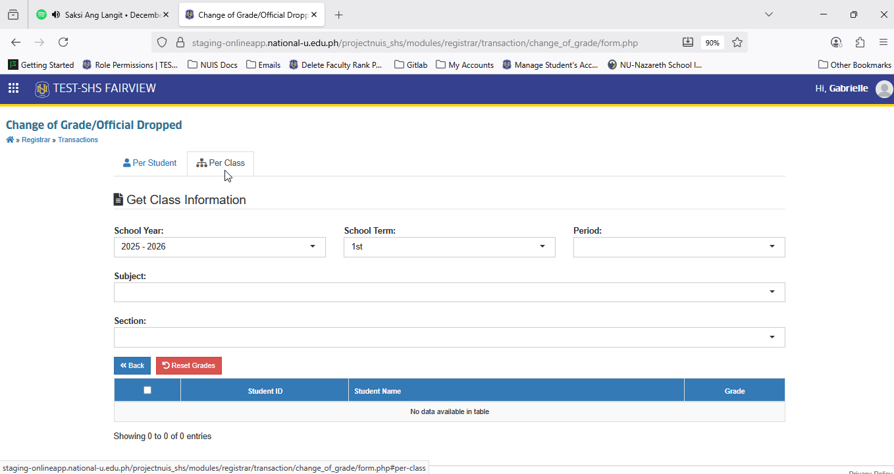Click the Firefox account icon
Screen dimensions: 894x474
[836, 42]
